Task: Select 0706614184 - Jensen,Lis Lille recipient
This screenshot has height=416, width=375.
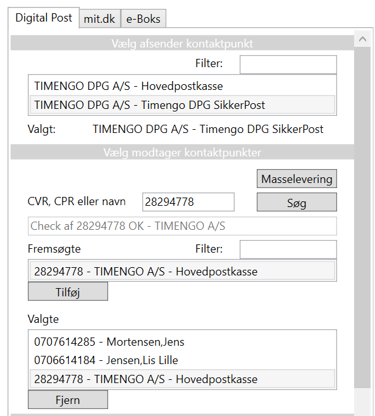Action: 182,360
